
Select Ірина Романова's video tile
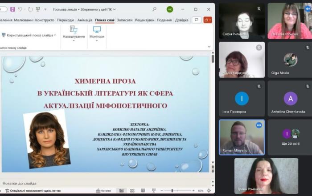(266, 176)
